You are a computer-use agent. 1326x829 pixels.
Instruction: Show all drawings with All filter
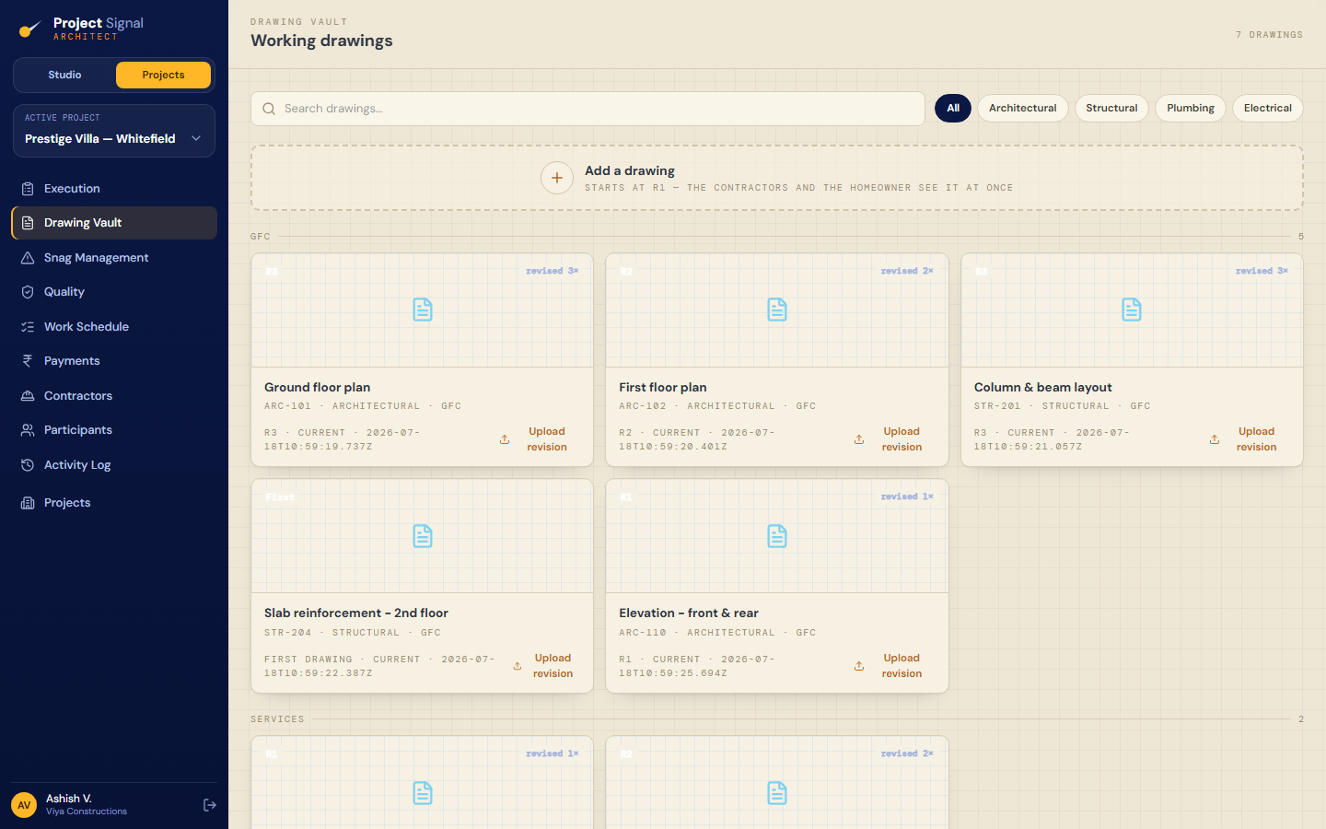click(953, 109)
